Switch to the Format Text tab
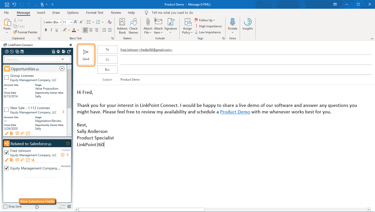The image size is (375, 212). 95,13
